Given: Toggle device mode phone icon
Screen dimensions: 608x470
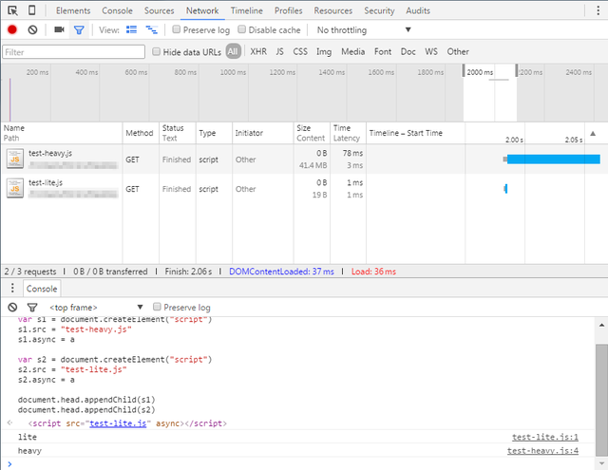Looking at the screenshot, I should [x=32, y=10].
